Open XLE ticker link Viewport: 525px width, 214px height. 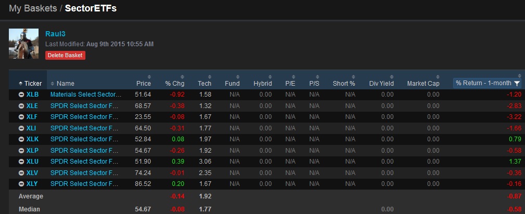click(x=32, y=106)
